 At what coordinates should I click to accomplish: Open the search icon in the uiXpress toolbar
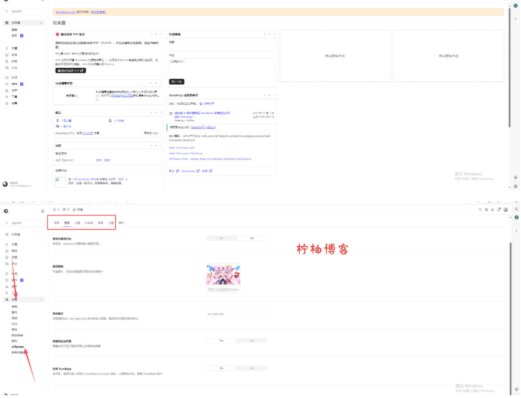click(x=480, y=209)
